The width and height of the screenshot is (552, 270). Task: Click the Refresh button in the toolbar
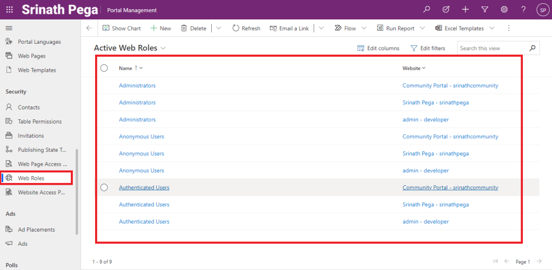click(246, 28)
